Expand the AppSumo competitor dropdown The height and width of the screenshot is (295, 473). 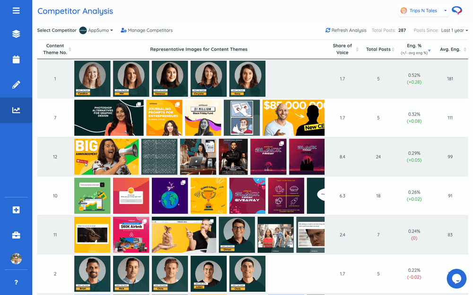(96, 30)
